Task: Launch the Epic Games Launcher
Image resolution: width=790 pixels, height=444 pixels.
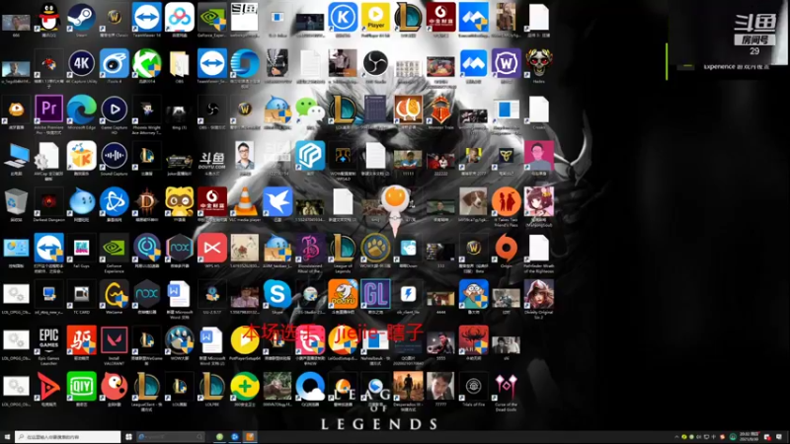Action: [48, 340]
